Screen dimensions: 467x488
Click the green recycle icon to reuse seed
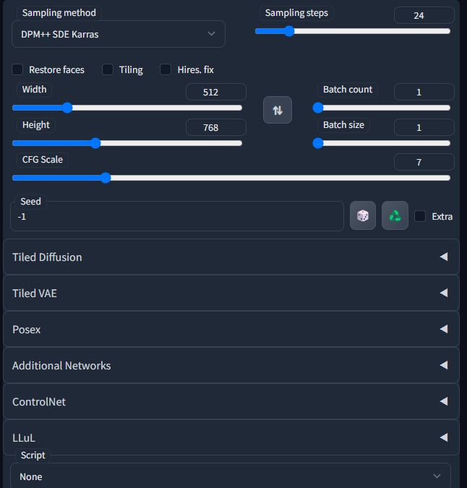(x=395, y=215)
